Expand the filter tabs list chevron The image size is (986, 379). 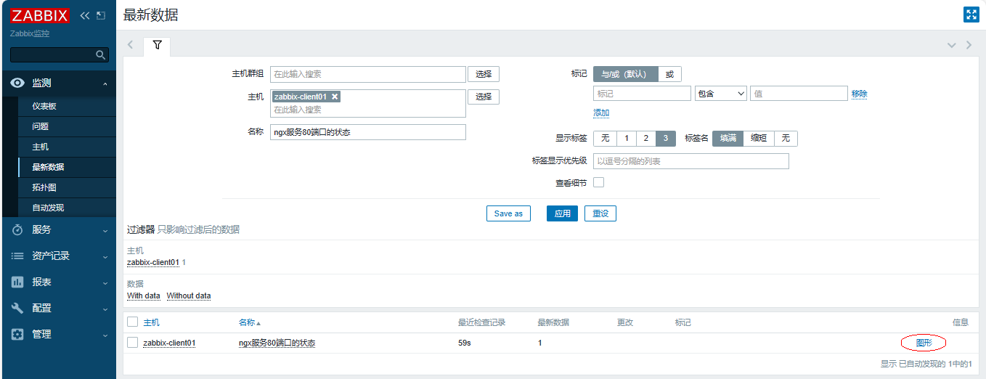(951, 45)
